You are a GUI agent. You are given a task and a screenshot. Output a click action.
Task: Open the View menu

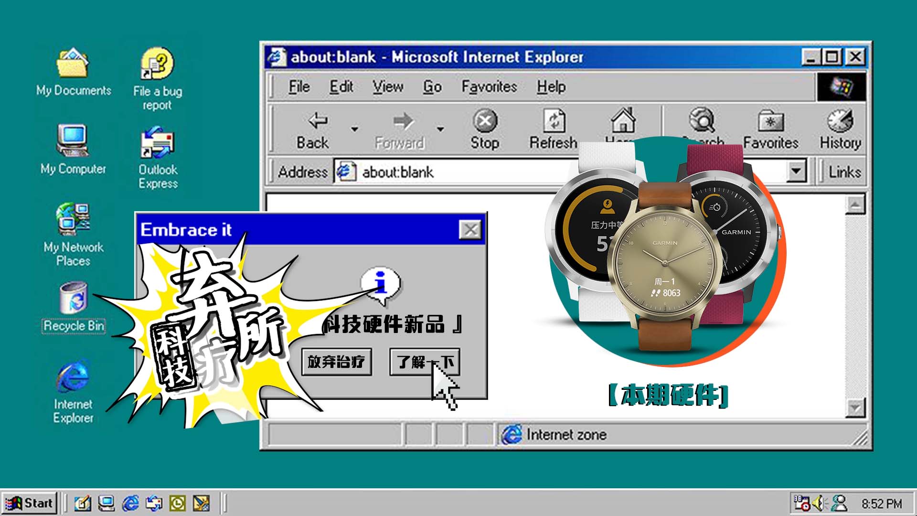click(388, 86)
